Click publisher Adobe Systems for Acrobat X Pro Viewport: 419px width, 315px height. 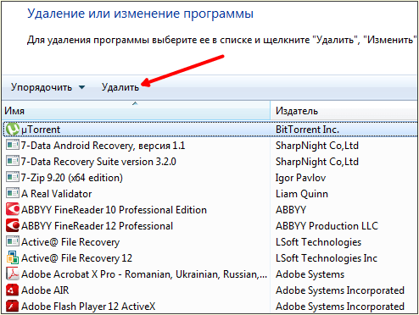tap(310, 274)
